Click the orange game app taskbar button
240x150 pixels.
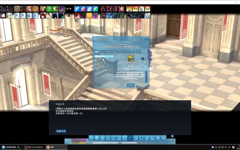coord(56,147)
